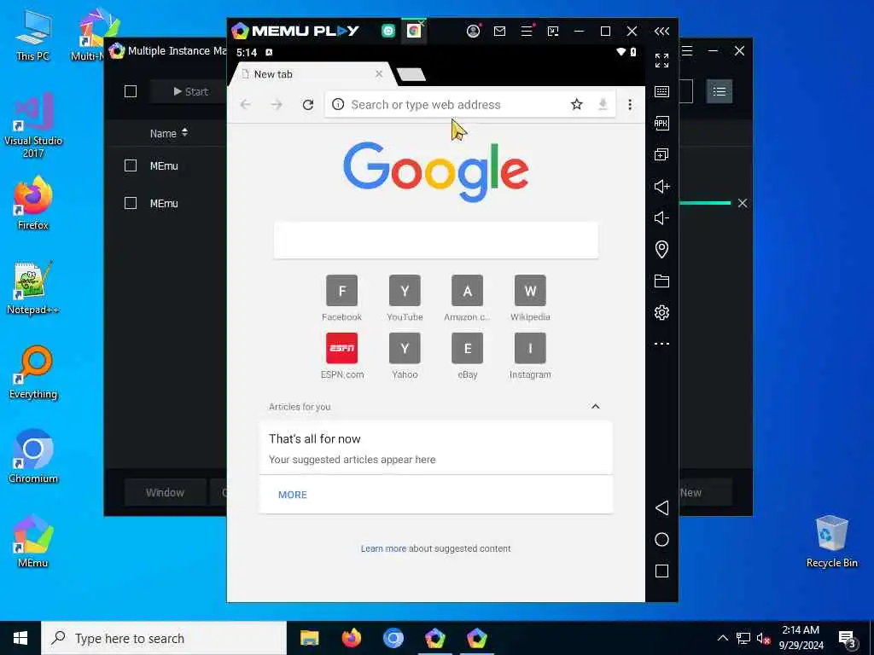Open the YouTube shortcut tile
The image size is (874, 655).
(405, 298)
